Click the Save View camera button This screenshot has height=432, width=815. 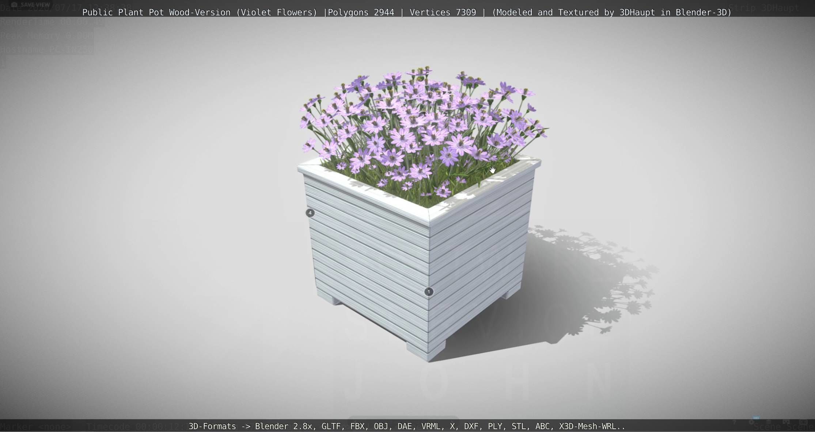tap(30, 5)
